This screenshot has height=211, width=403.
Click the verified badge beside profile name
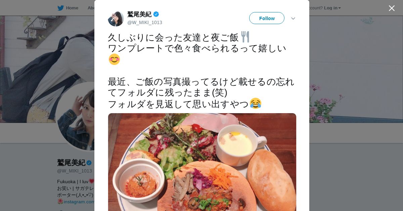(x=89, y=163)
